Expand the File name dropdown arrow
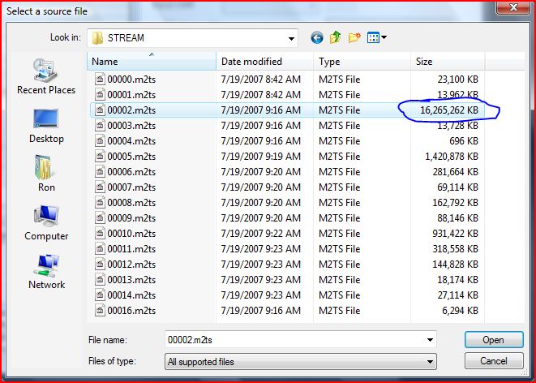536x383 pixels. pyautogui.click(x=429, y=340)
